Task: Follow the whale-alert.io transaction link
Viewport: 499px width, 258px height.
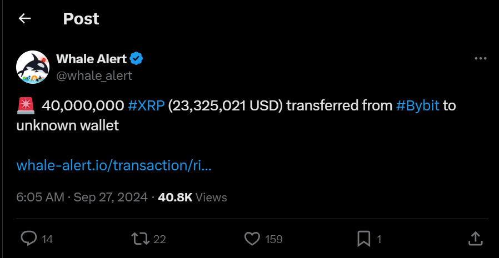Action: click(114, 165)
